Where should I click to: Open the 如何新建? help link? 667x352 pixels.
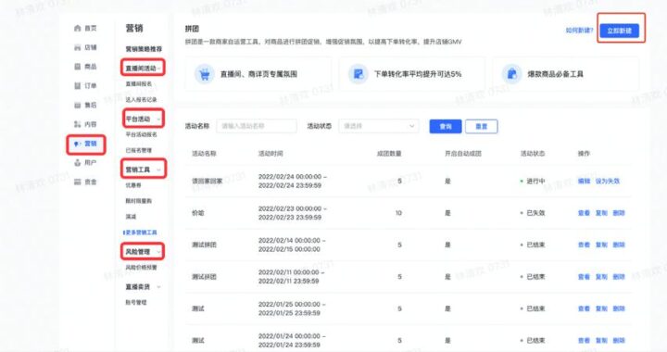click(x=579, y=31)
